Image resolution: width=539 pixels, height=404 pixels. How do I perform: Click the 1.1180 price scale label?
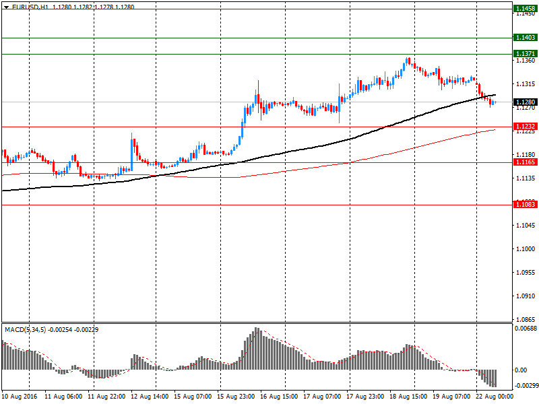coord(526,155)
